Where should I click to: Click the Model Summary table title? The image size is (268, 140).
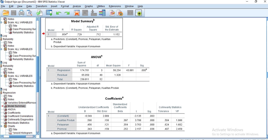coord(83,21)
